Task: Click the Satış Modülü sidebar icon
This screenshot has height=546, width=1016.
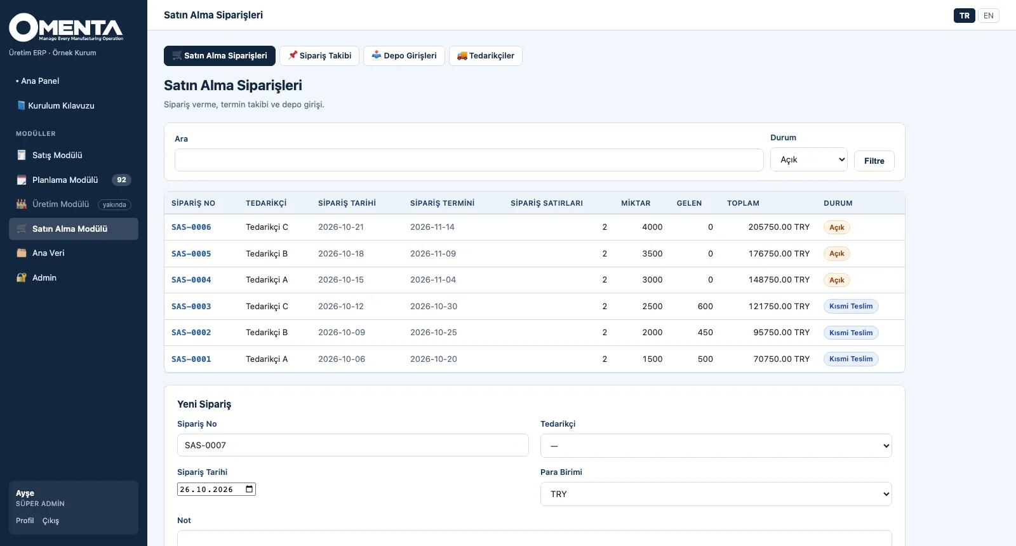Action: coord(22,155)
